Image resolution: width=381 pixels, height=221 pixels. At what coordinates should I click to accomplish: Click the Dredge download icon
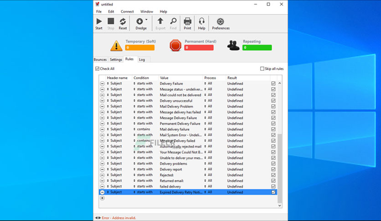139,21
